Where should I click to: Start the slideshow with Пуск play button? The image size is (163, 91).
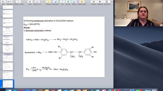click(x=30, y=2)
